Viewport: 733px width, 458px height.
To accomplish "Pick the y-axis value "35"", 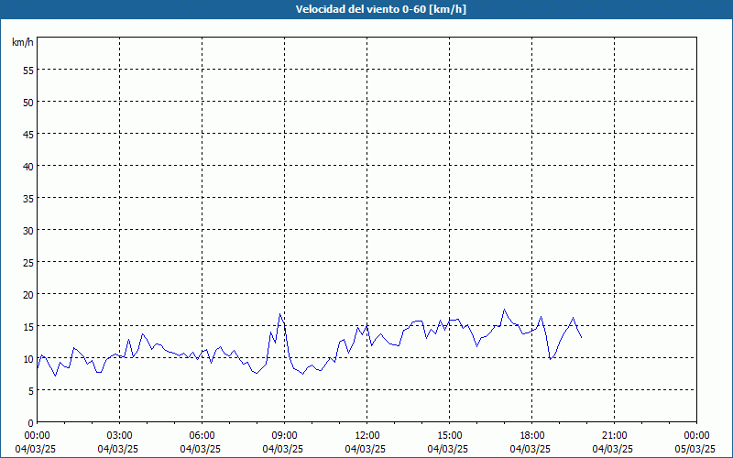I will coord(28,198).
